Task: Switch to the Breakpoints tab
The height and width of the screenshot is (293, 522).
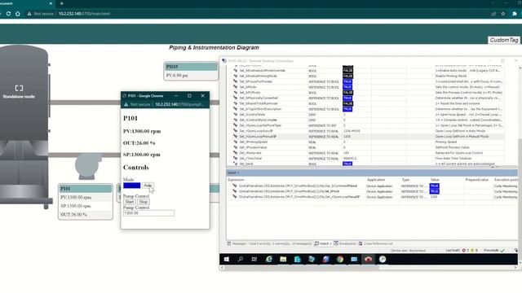Action: [x=345, y=243]
